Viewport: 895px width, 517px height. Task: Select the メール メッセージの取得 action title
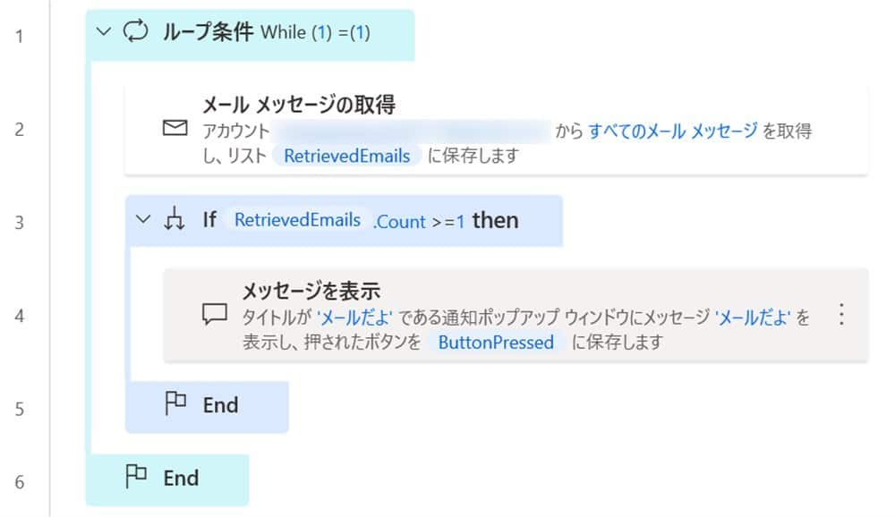[x=298, y=106]
